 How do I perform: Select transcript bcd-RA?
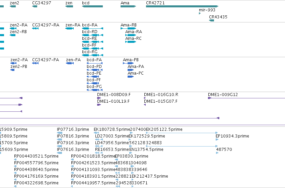coord(92,28)
